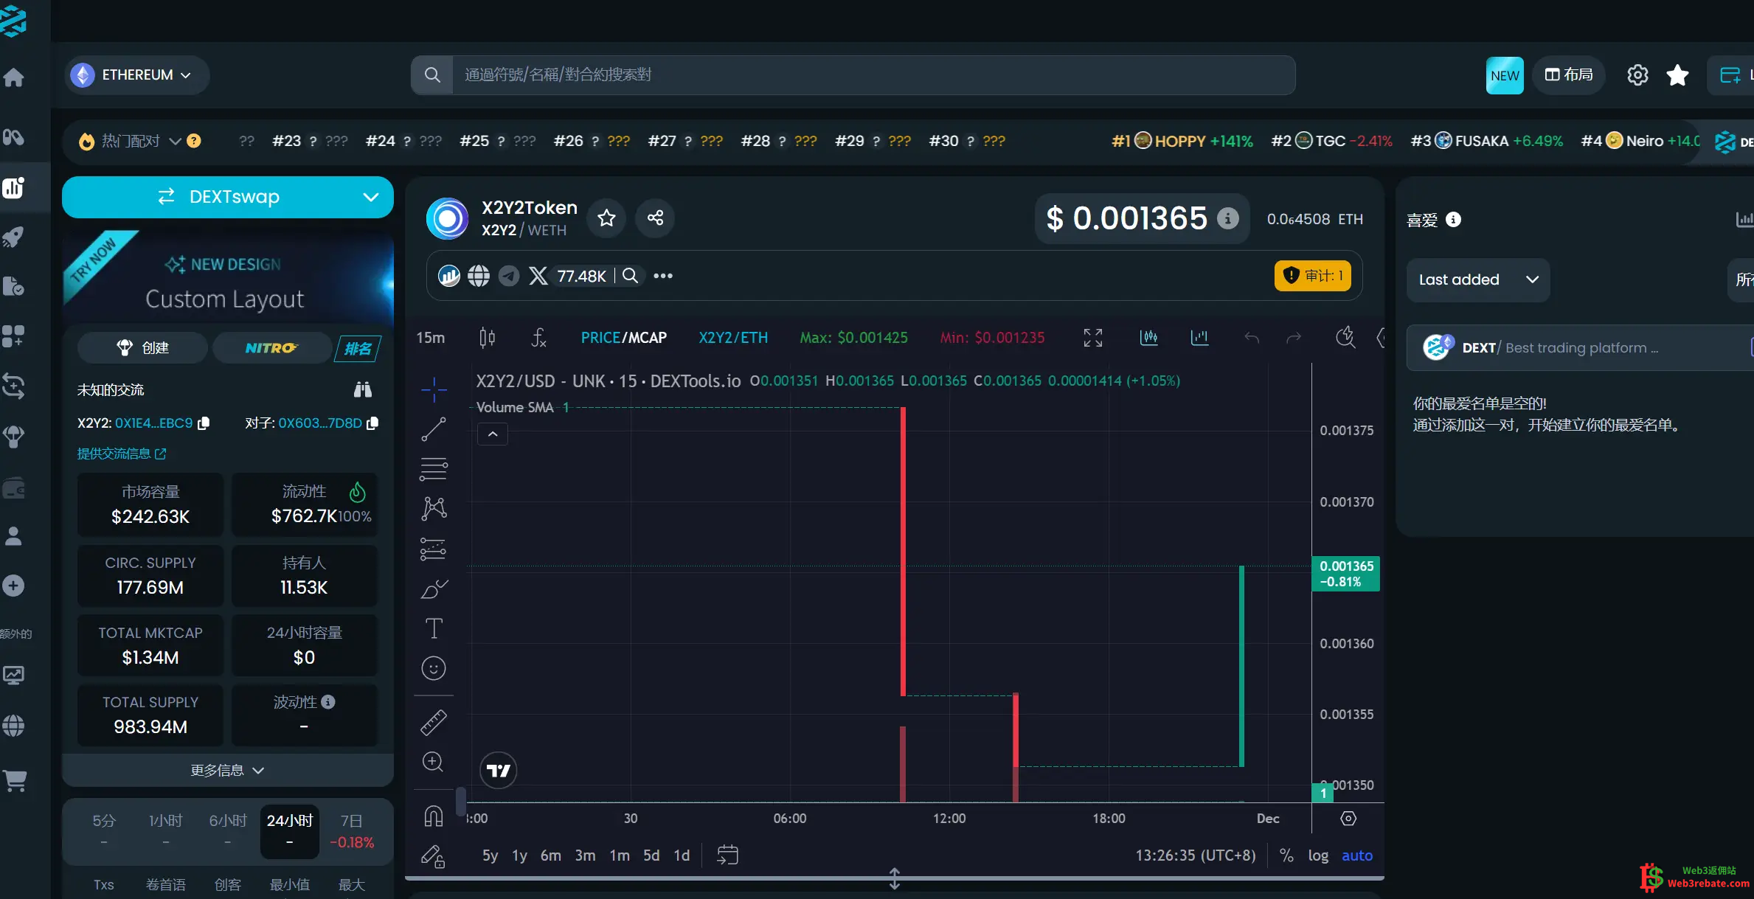Image resolution: width=1754 pixels, height=899 pixels.
Task: Click the indicators fx icon
Action: click(x=538, y=338)
